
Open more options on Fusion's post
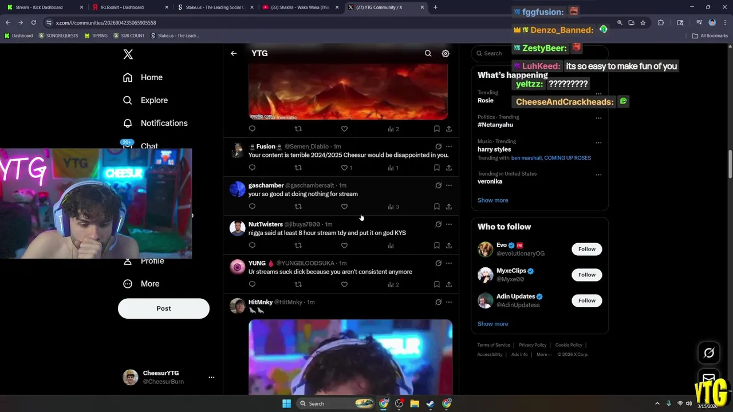click(449, 146)
